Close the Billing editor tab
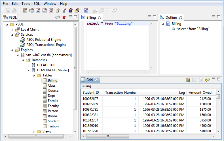 [100, 17]
